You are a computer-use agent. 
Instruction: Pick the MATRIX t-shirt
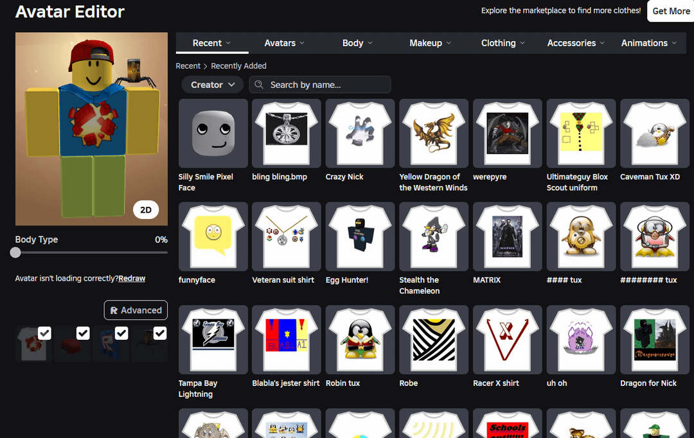click(x=507, y=236)
